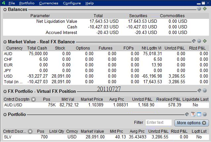Viewport: 211px width, 142px height.
Task: Click the blue window icon in Portfolio header
Action: [x=199, y=114]
